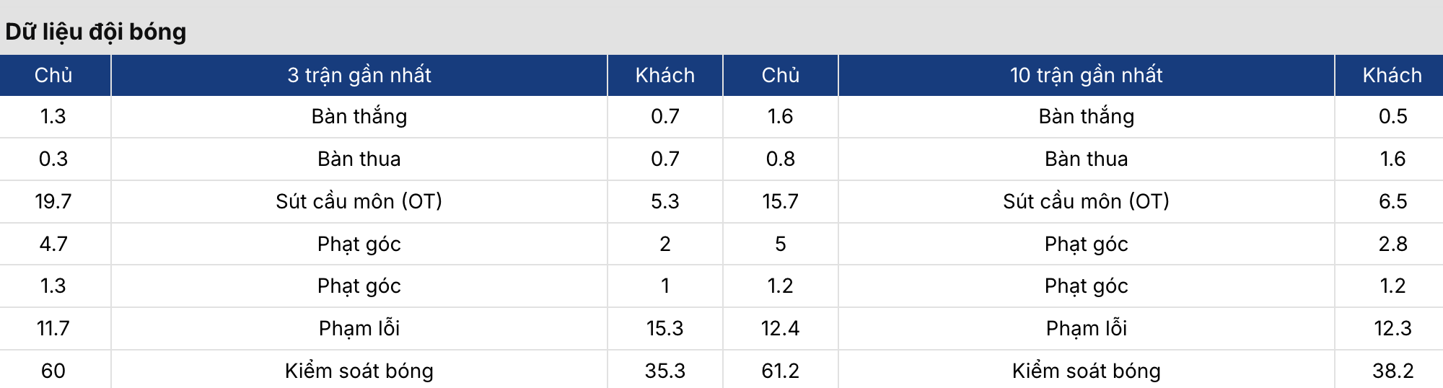The height and width of the screenshot is (388, 1443).
Task: Select the '3 trận gần nhất' column header
Action: tap(359, 75)
